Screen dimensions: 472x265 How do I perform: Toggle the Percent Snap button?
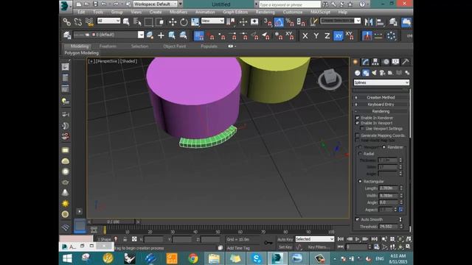pyautogui.click(x=290, y=21)
